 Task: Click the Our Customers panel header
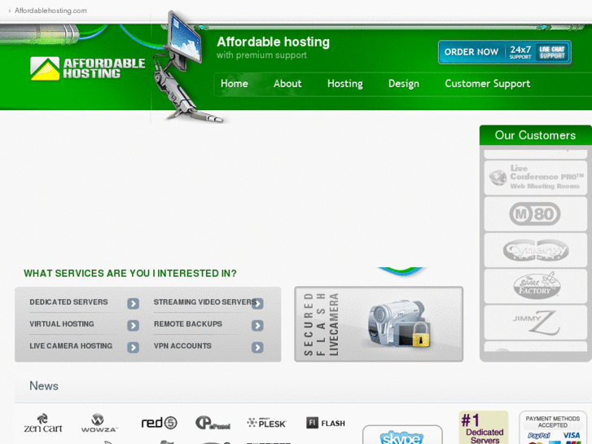click(535, 135)
